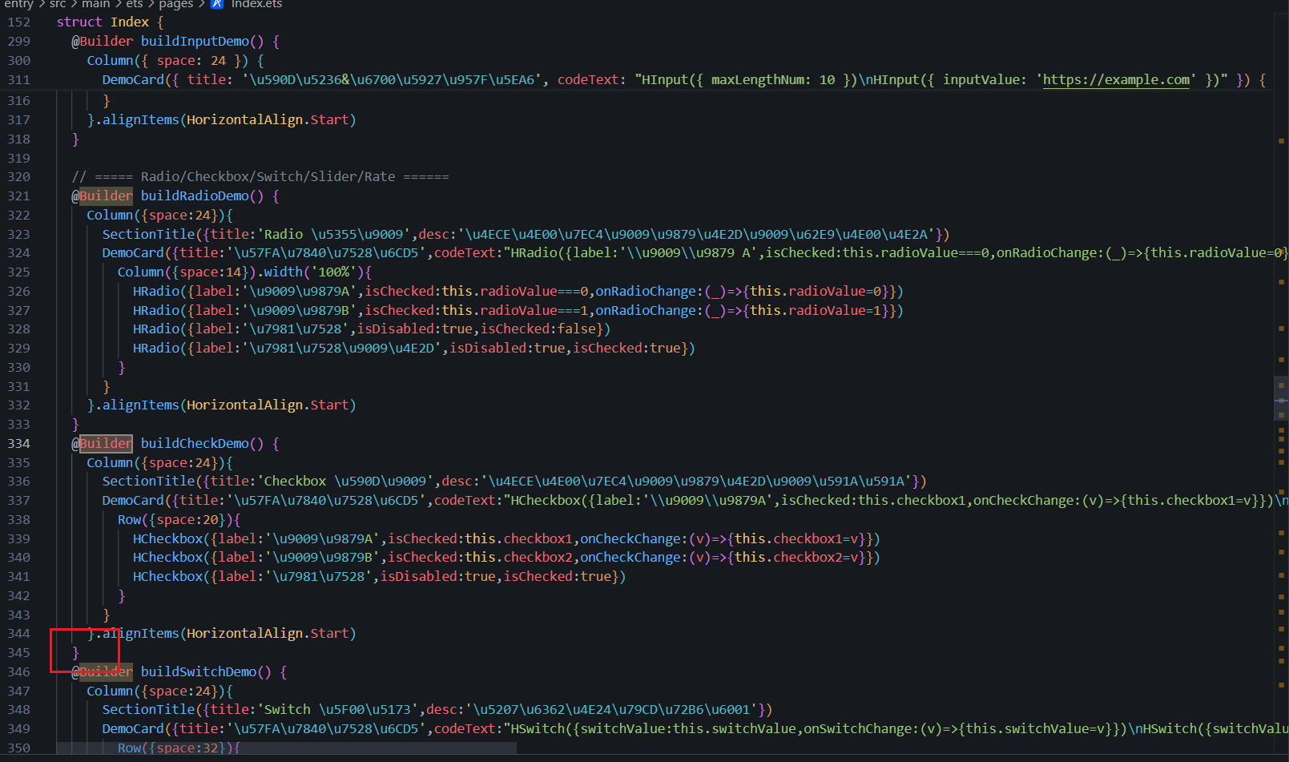Click @Builder decorator on line 321

pos(102,196)
